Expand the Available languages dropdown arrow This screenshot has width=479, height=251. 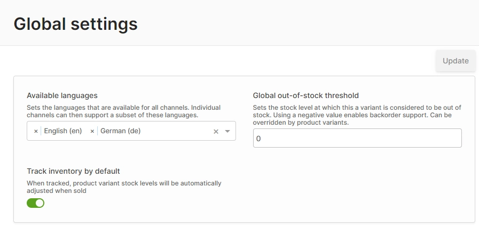(x=227, y=132)
